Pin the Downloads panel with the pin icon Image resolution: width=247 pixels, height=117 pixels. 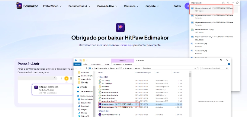(x=237, y=3)
